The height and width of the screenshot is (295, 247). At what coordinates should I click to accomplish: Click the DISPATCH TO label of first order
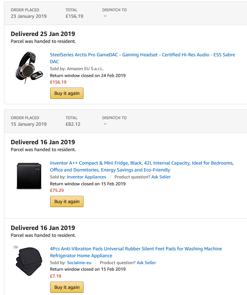pos(114,10)
